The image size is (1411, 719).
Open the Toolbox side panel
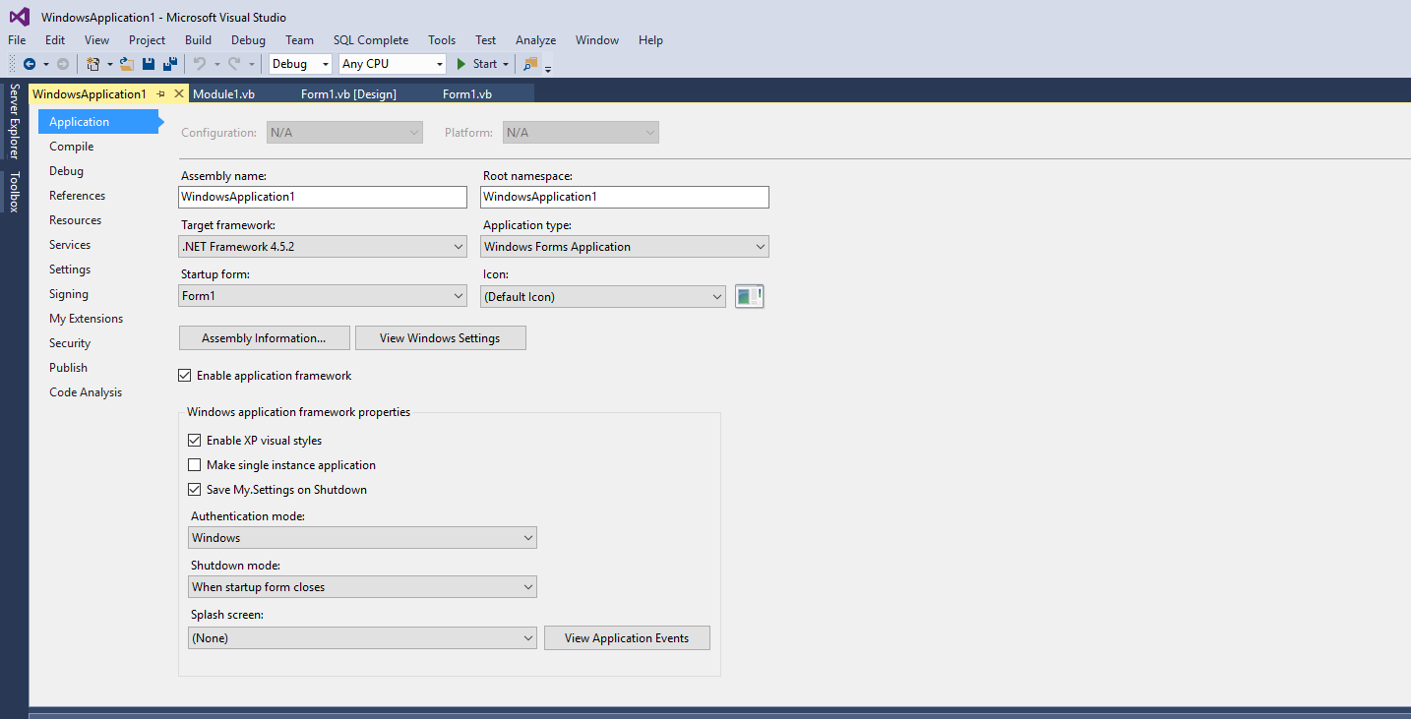(14, 192)
